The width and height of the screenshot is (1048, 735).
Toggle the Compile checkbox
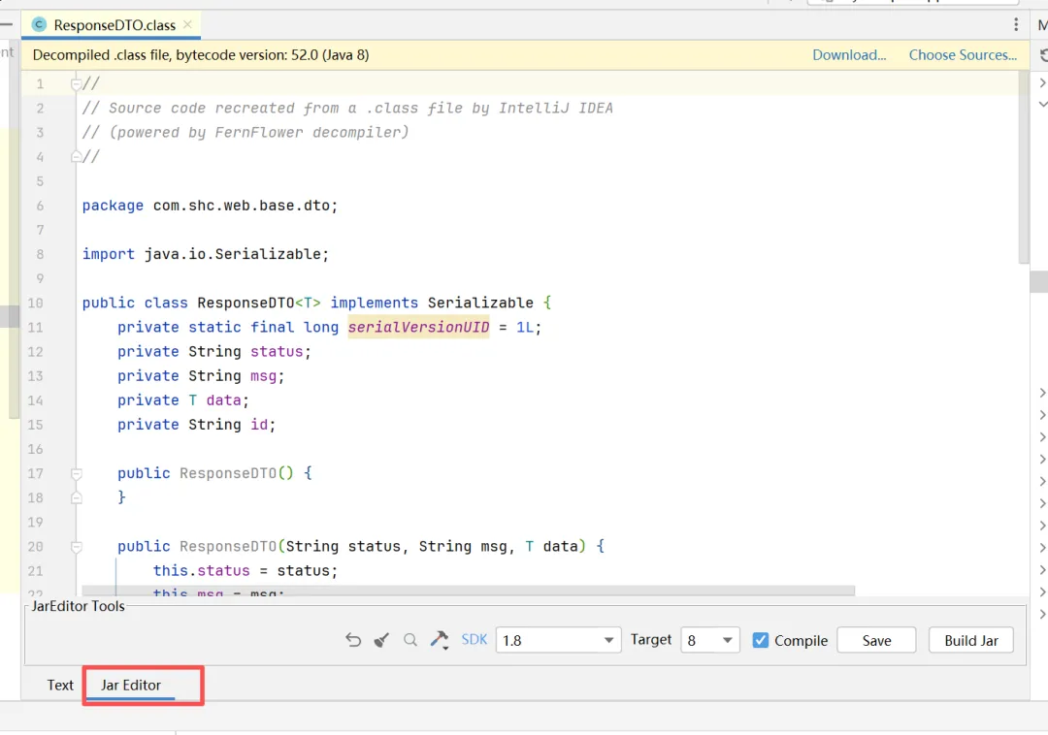pos(760,640)
